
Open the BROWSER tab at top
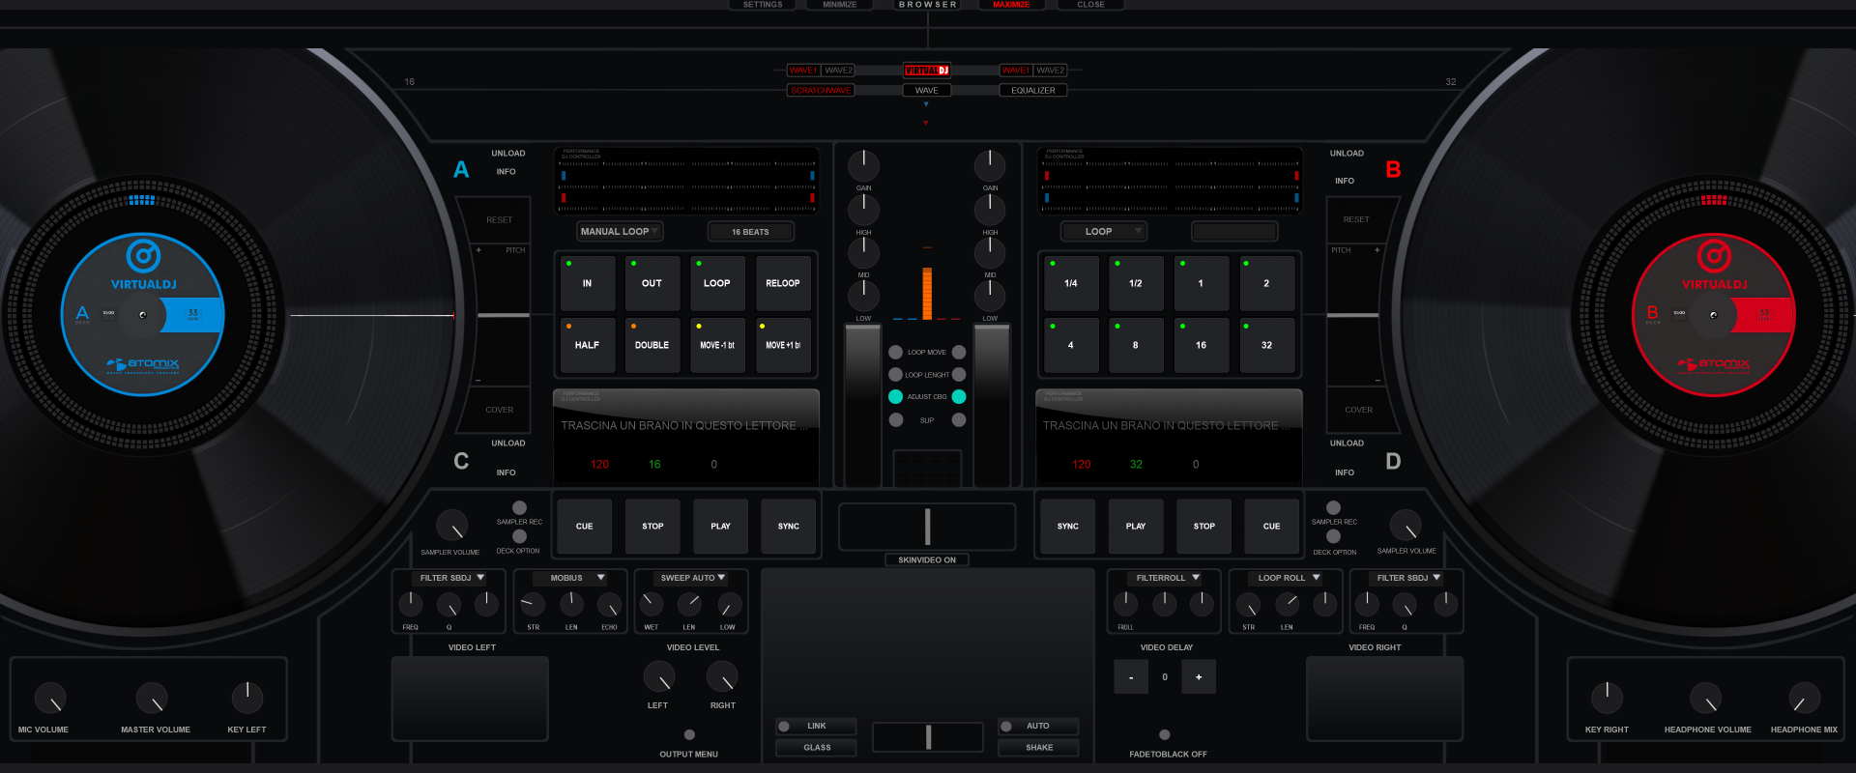tap(927, 5)
